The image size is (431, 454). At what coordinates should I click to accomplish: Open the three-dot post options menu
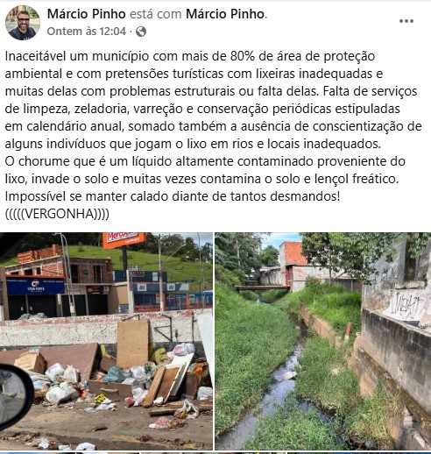(406, 21)
